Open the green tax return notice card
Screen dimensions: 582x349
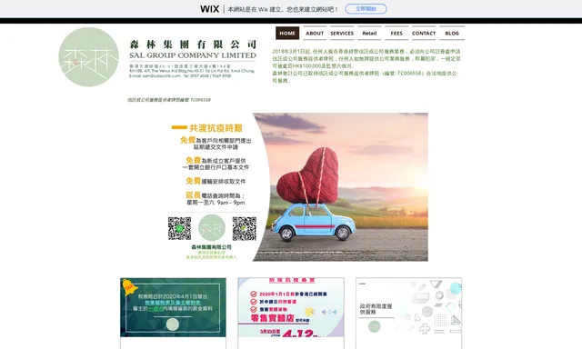(x=173, y=307)
